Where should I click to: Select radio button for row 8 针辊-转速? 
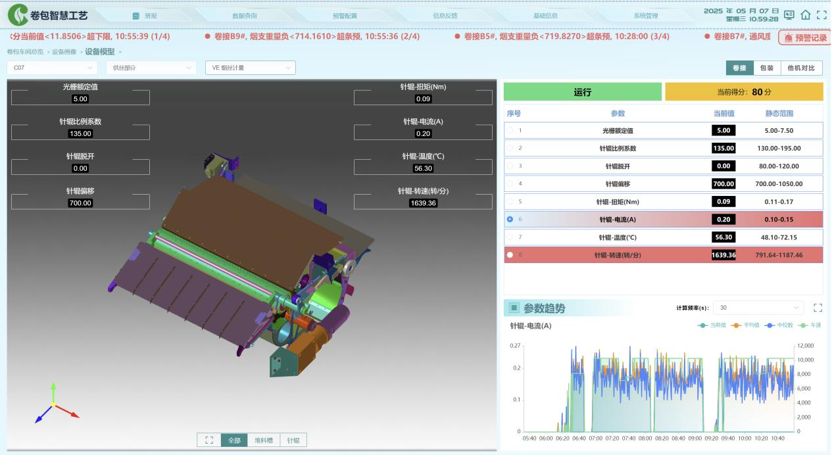tap(510, 255)
